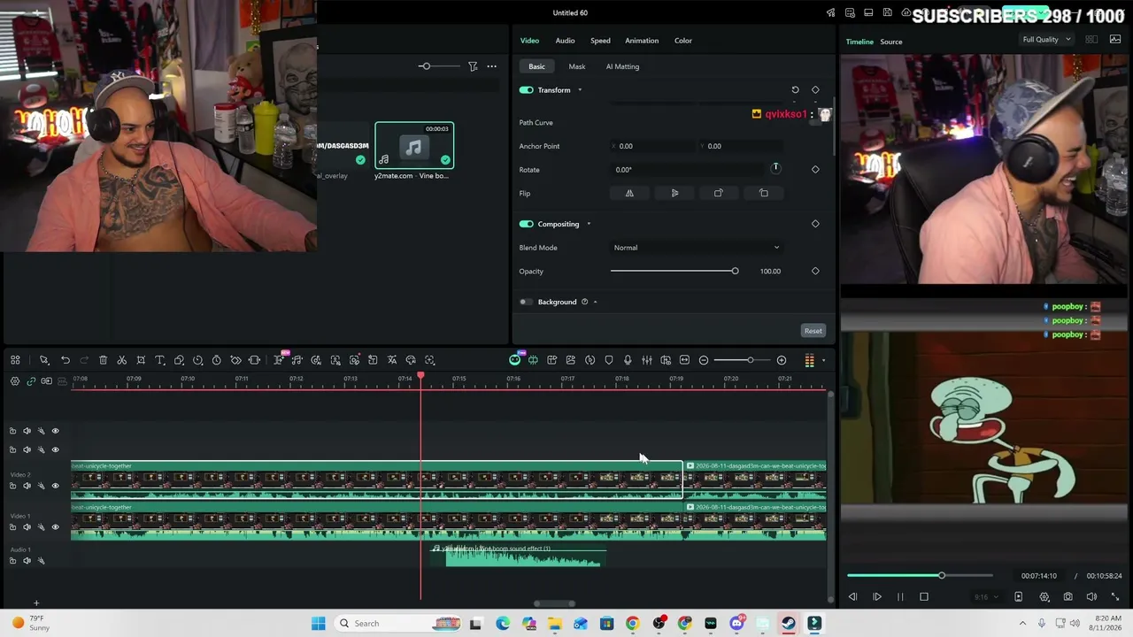
Task: Collapse the Transform section arrow
Action: tap(580, 90)
